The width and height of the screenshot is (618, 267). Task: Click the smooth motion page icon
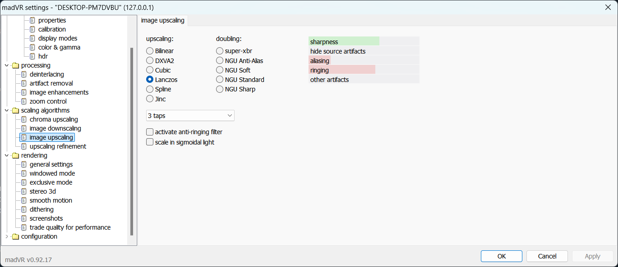[x=24, y=200]
